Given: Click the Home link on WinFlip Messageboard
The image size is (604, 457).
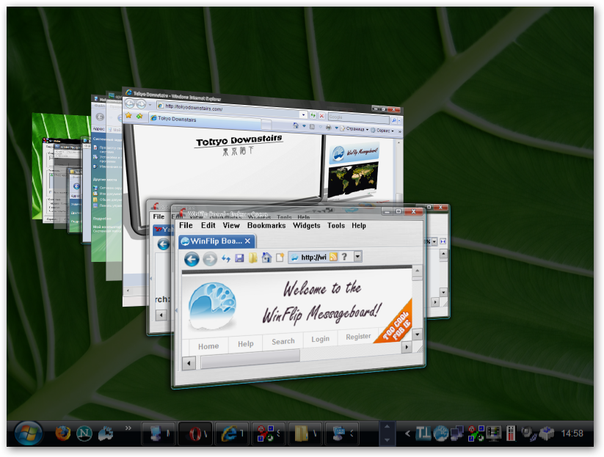Looking at the screenshot, I should [x=208, y=346].
